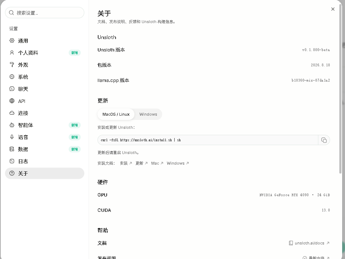This screenshot has width=345, height=259.
Task: Click the 新增 badge beside 智能体
Action: click(x=75, y=125)
